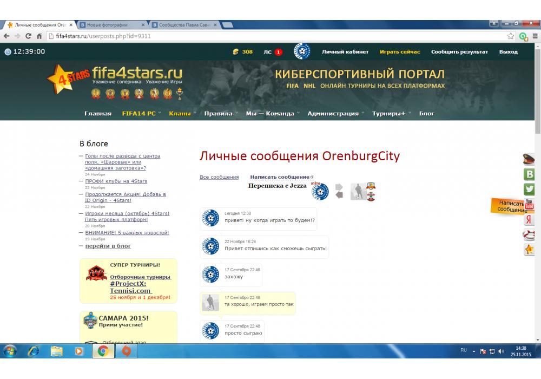Open the Twitter sidebar icon
The image size is (541, 379).
[x=529, y=189]
